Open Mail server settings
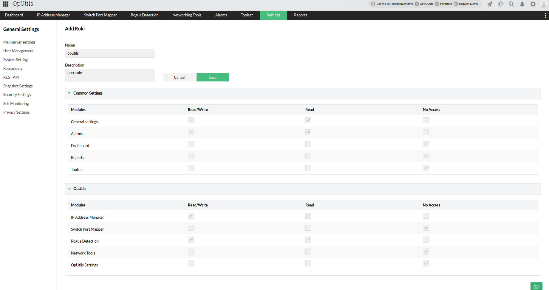The height and width of the screenshot is (290, 549). (x=19, y=42)
